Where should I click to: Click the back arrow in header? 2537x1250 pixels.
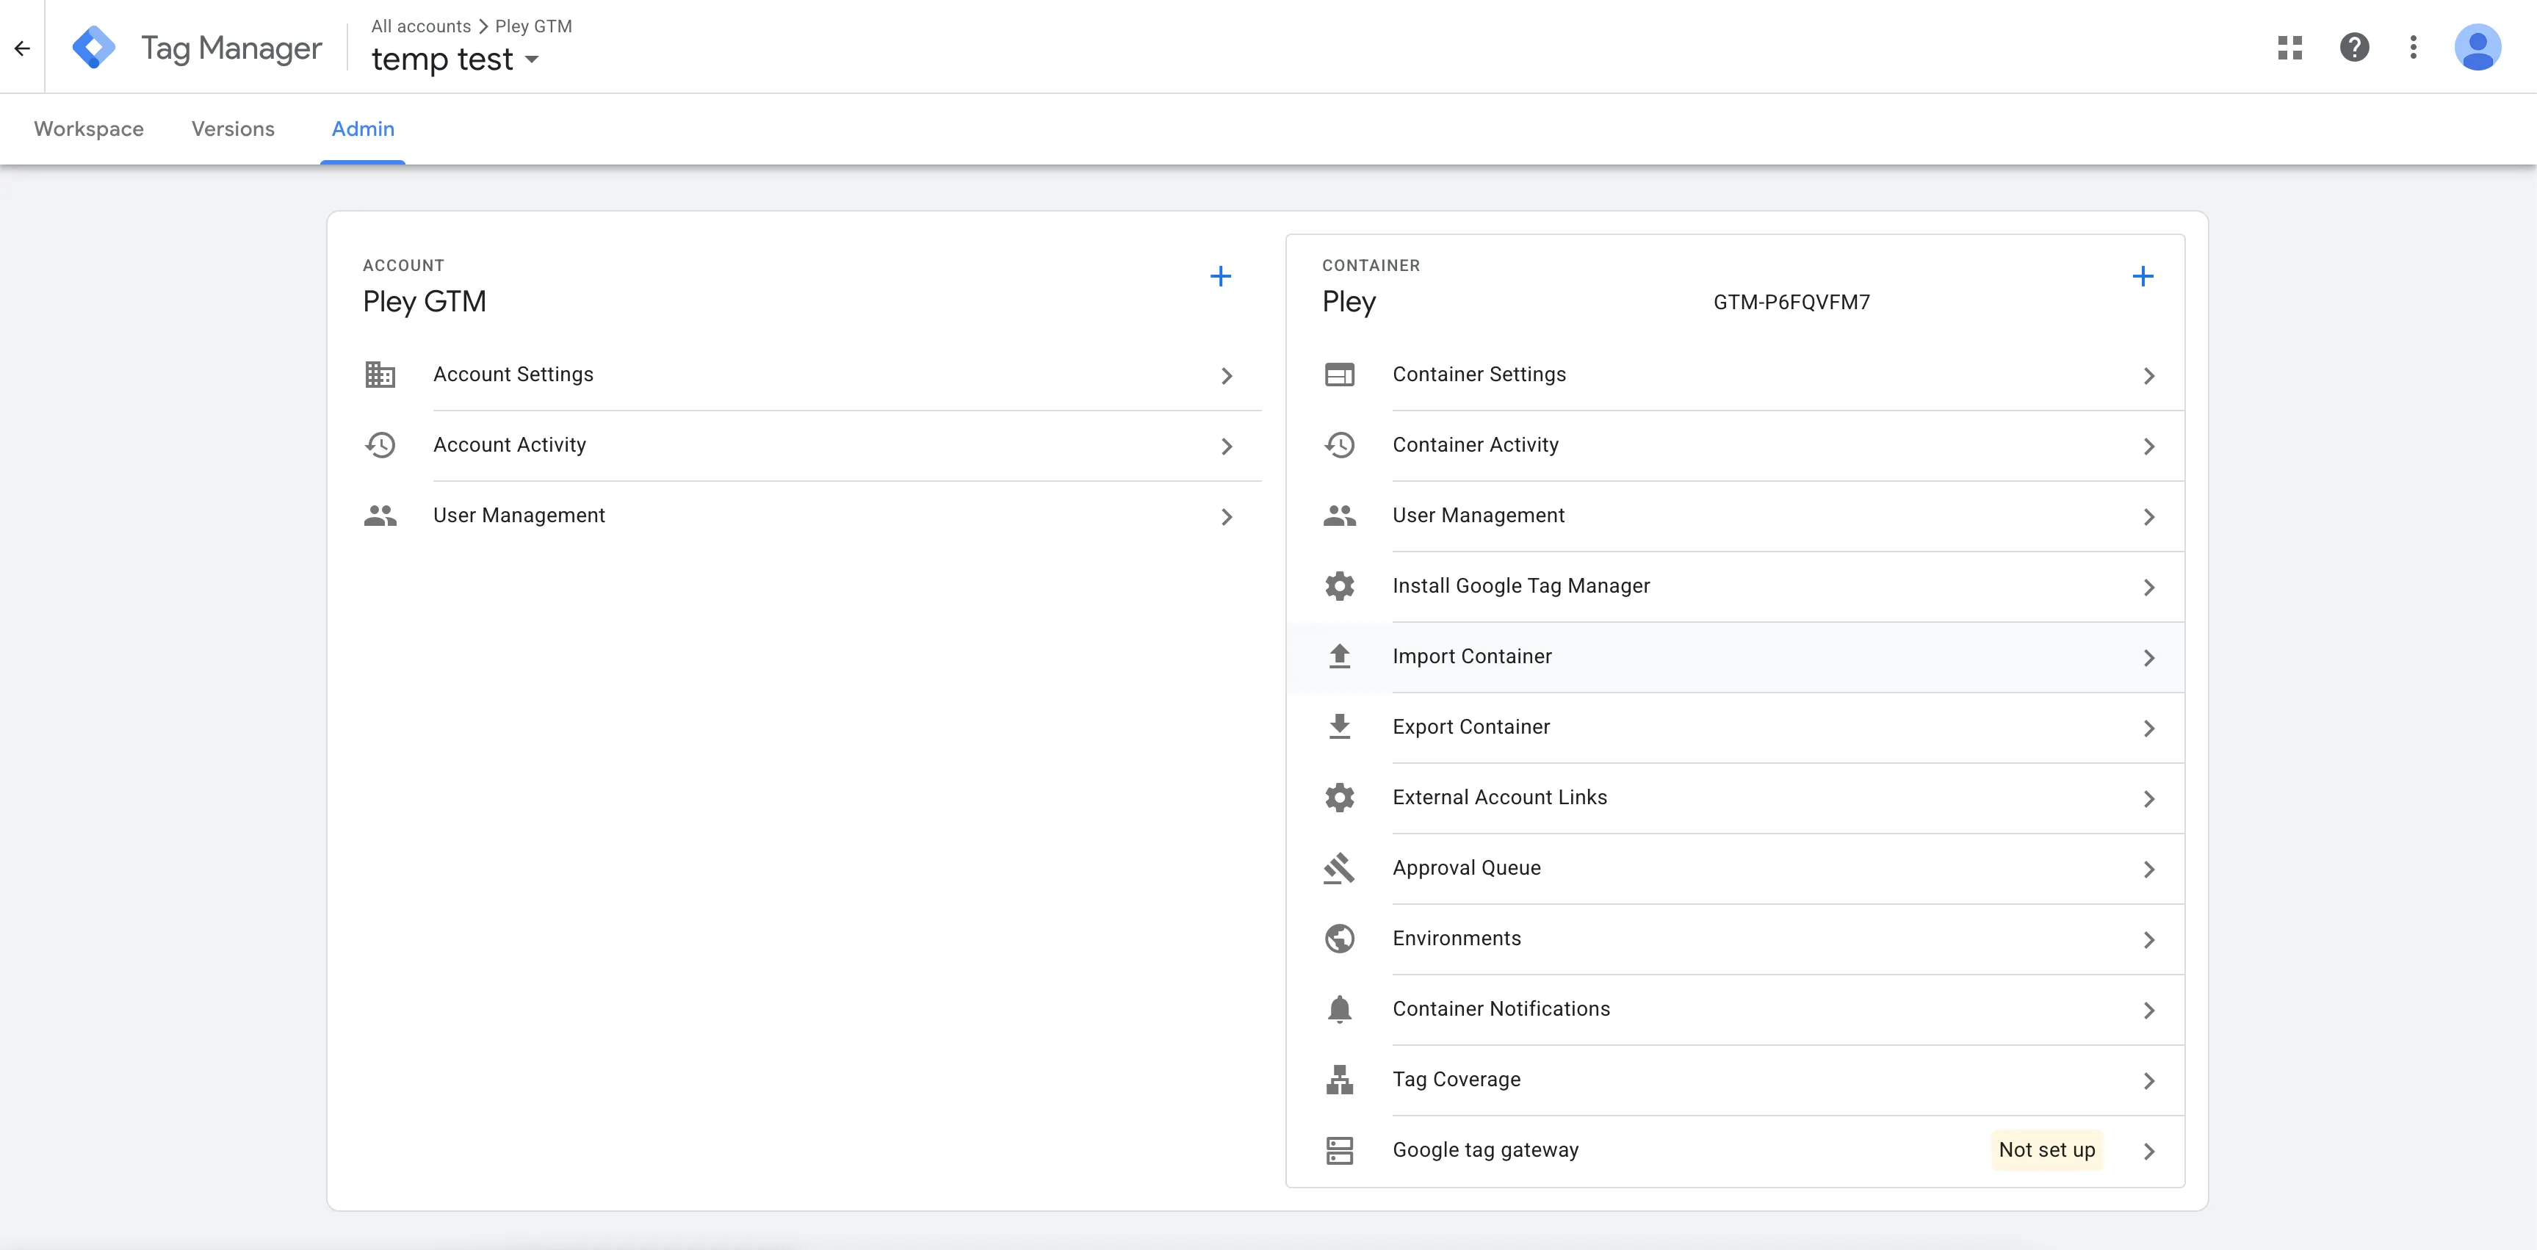pyautogui.click(x=21, y=47)
